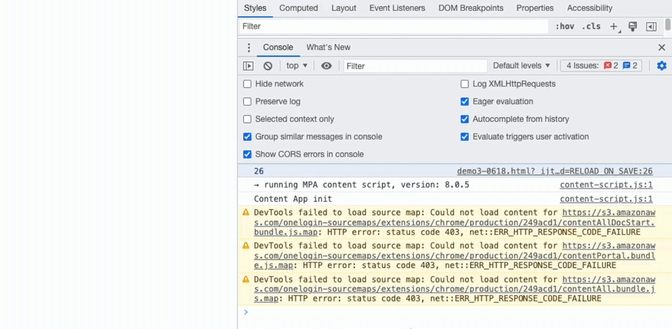Toggle the computed styles sidebar pane
The height and width of the screenshot is (329, 672).
coord(651,27)
